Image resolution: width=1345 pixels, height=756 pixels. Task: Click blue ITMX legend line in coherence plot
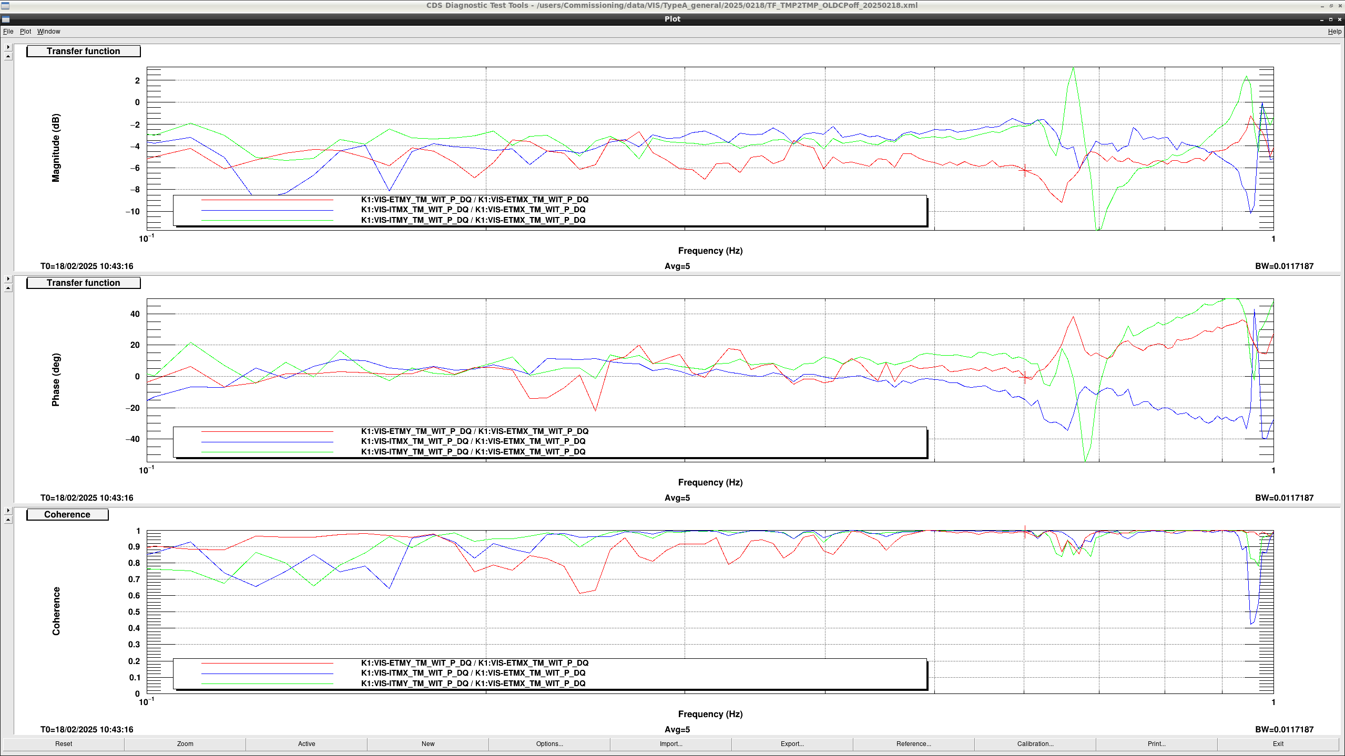pos(267,673)
